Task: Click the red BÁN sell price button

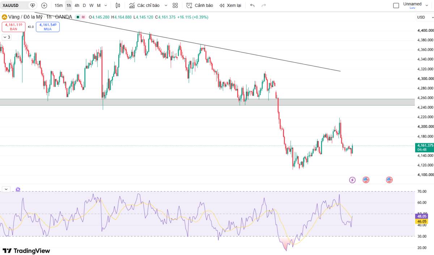Action: (13, 27)
